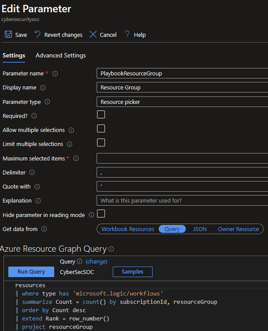Viewport: 268px width, 331px height.
Task: Click the 'summarize Count' query line
Action: 117,302
